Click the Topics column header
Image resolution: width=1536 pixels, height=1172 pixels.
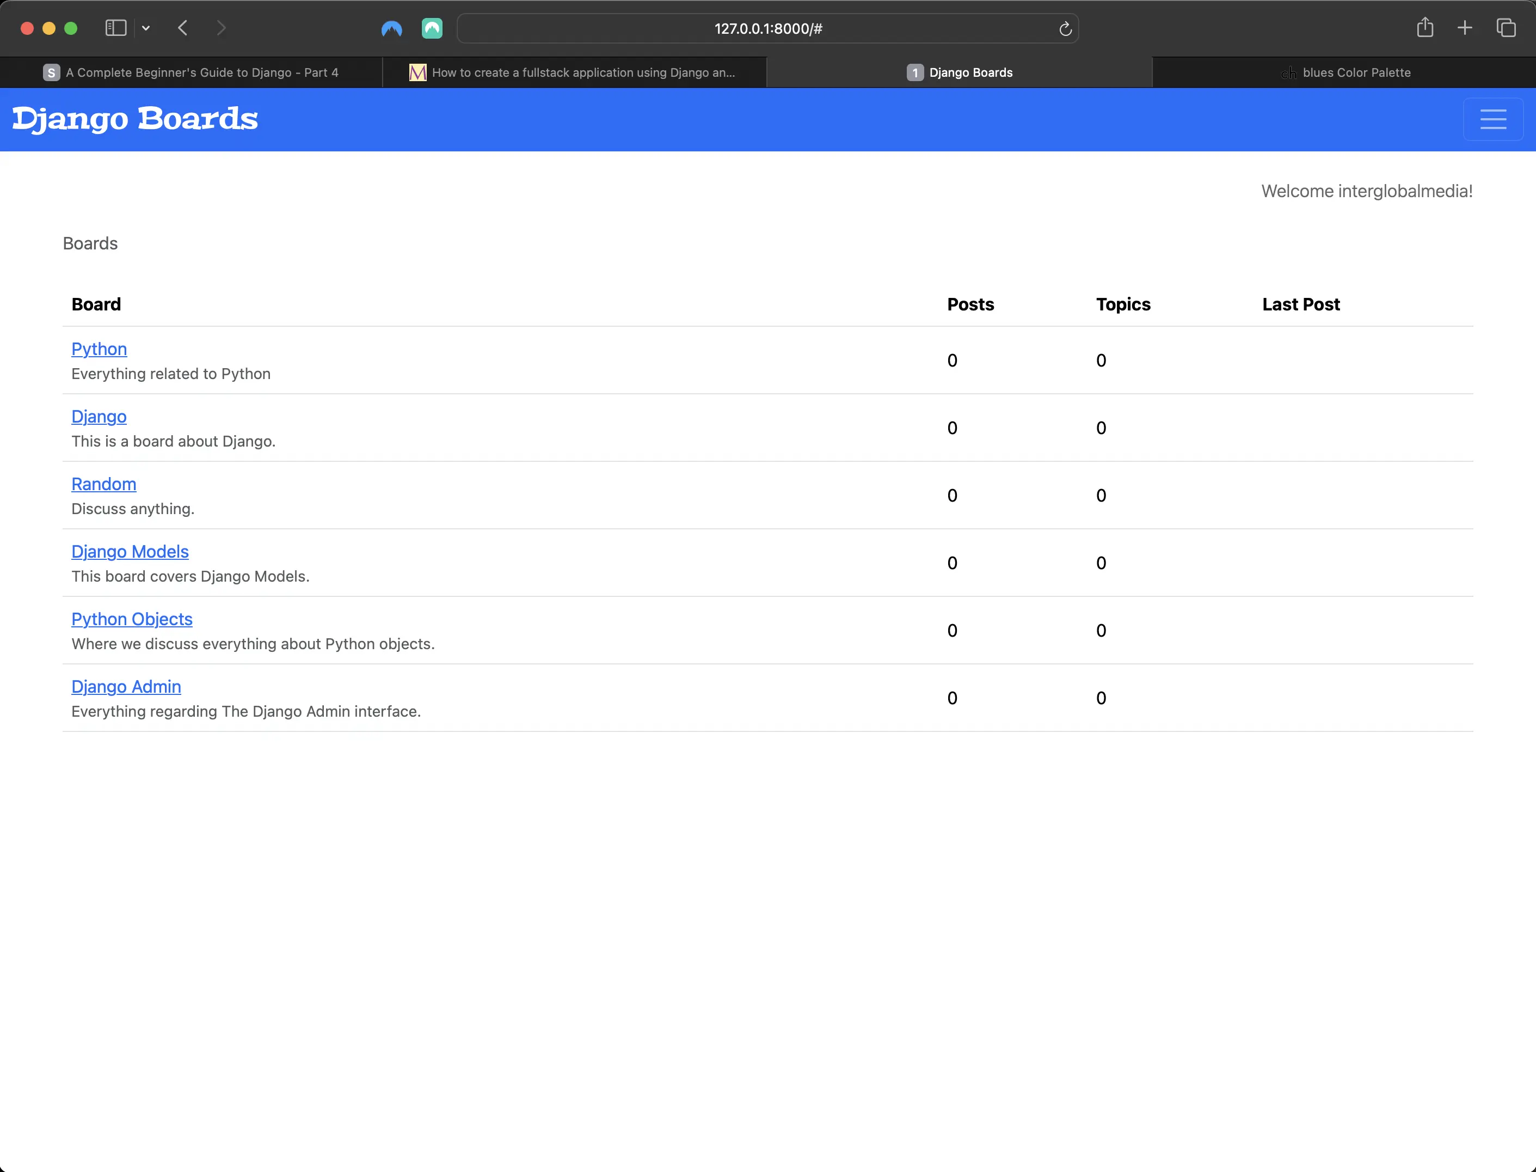(1123, 304)
